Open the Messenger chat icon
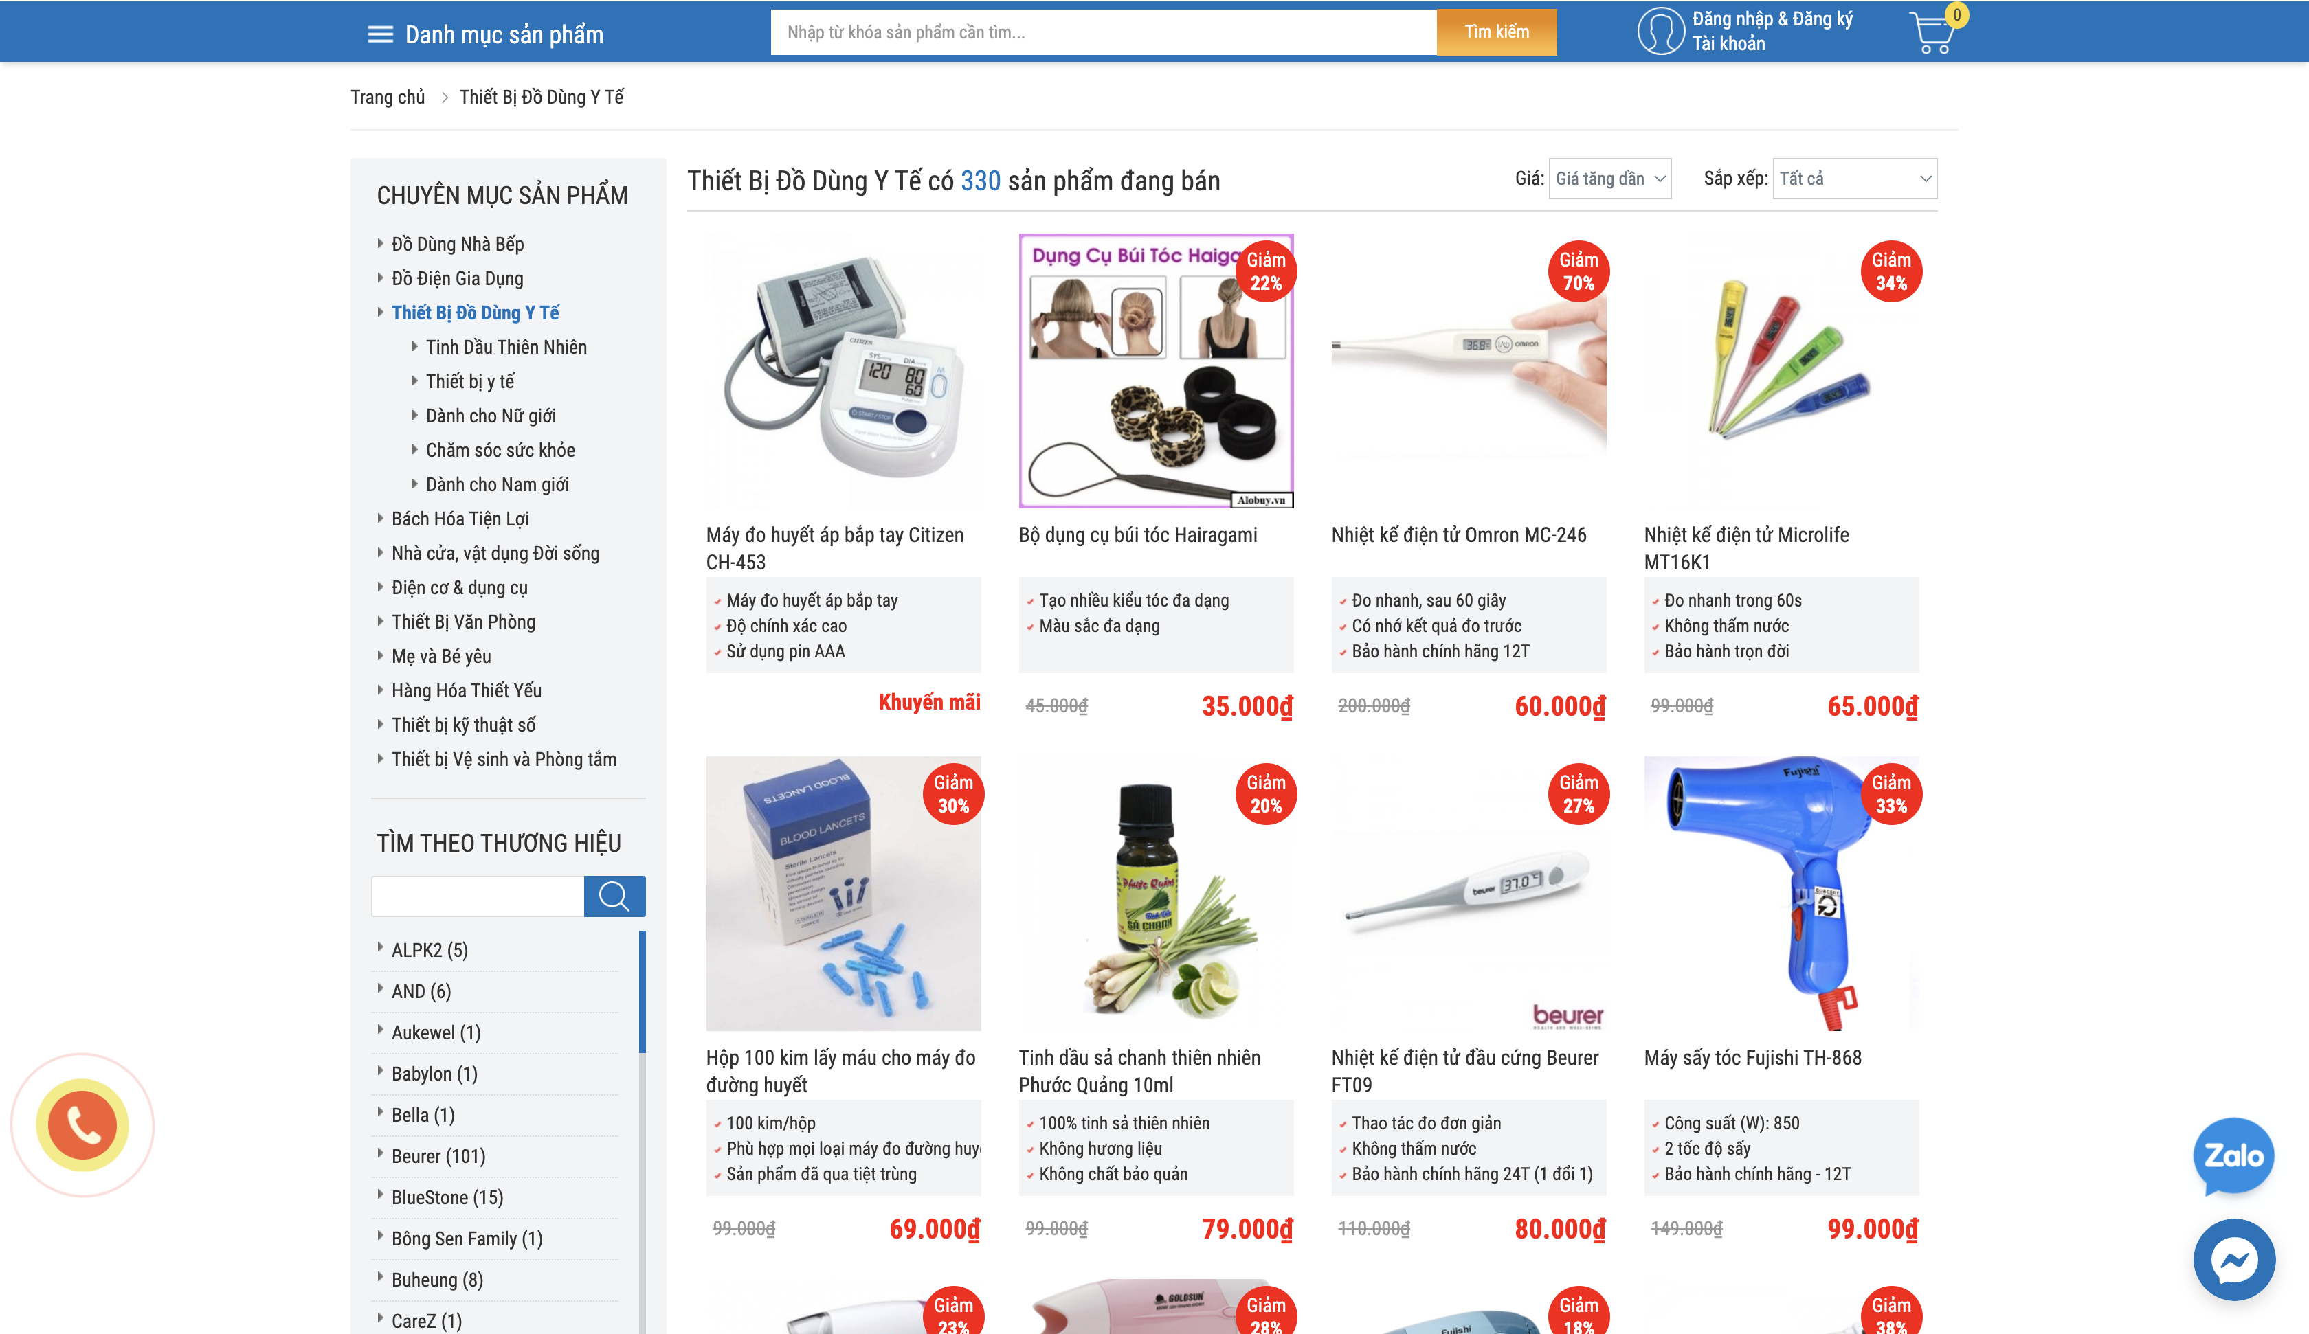Screen dimensions: 2309x1334 pyautogui.click(x=2234, y=1260)
